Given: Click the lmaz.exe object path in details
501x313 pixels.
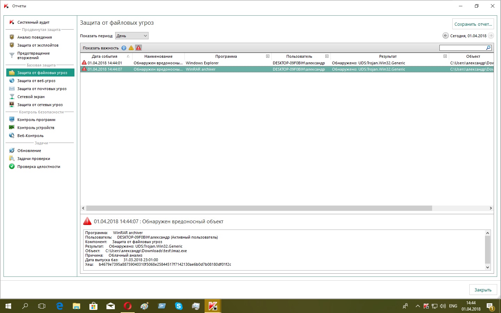Looking at the screenshot, I should coord(146,251).
